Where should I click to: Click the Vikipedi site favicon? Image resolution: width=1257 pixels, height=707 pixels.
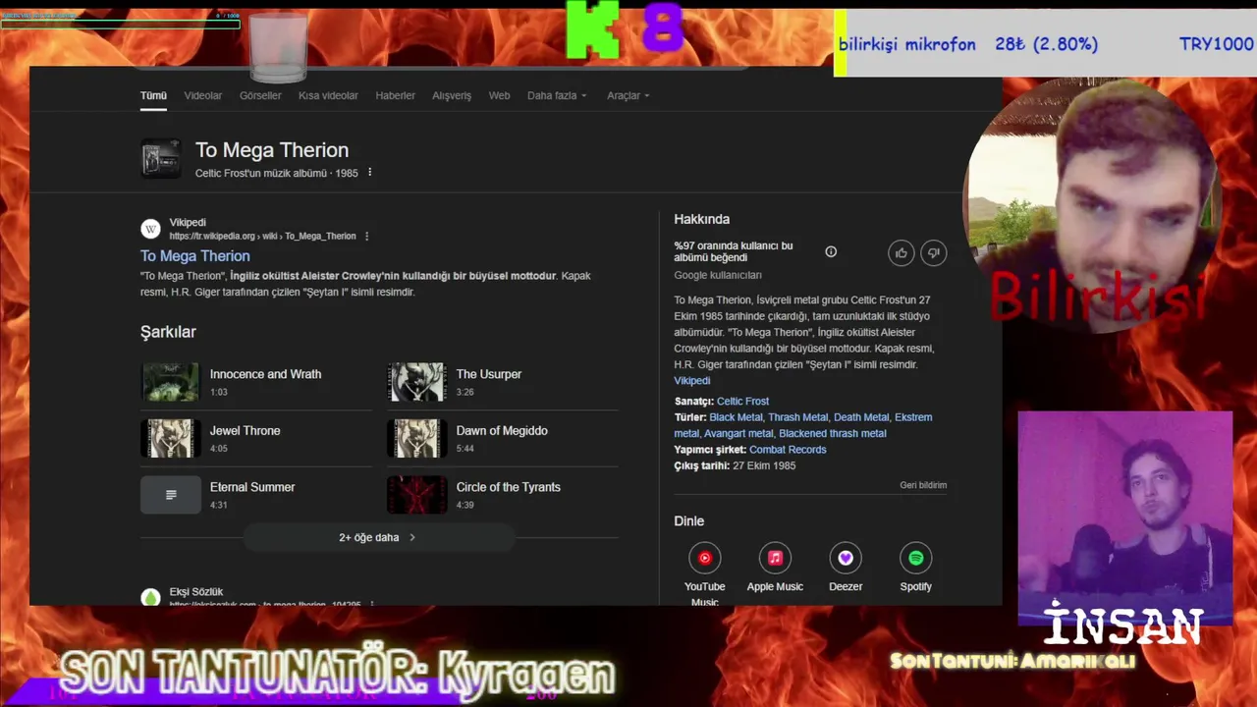150,229
